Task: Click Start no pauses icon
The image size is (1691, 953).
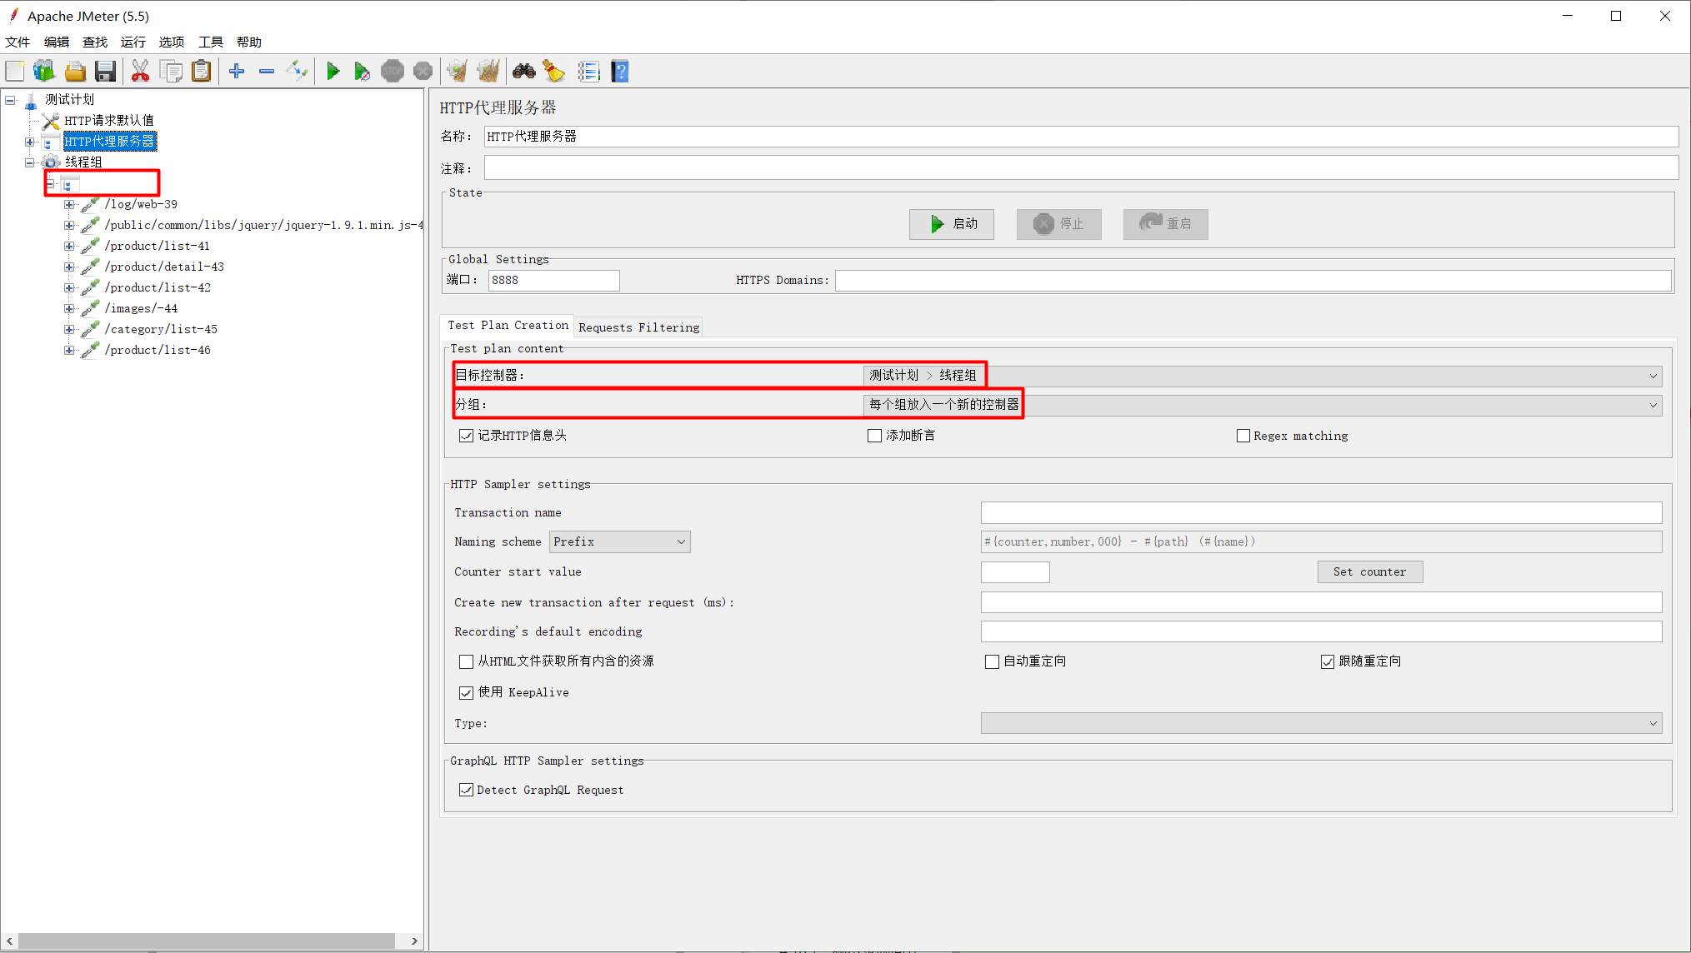Action: (x=363, y=72)
